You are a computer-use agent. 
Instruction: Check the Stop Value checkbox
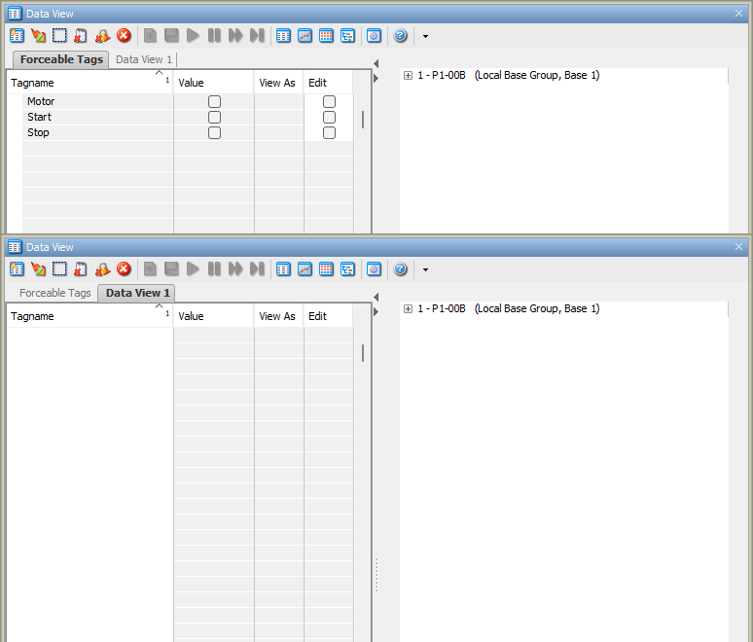coord(214,133)
